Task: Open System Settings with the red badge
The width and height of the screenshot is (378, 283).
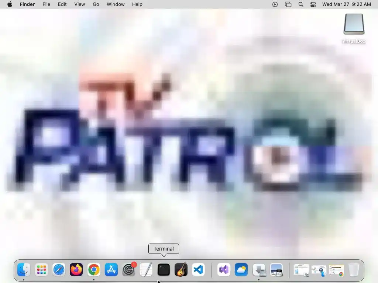Action: [x=129, y=269]
